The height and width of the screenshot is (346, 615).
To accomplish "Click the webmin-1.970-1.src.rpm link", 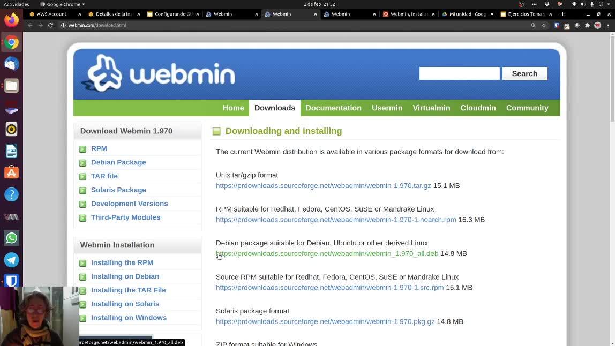I will 330,288.
